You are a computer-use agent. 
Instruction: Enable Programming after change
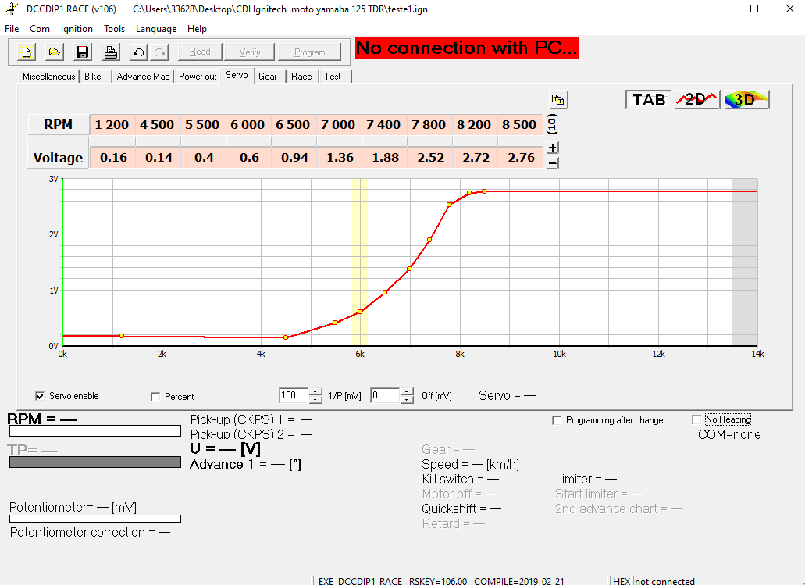[557, 420]
